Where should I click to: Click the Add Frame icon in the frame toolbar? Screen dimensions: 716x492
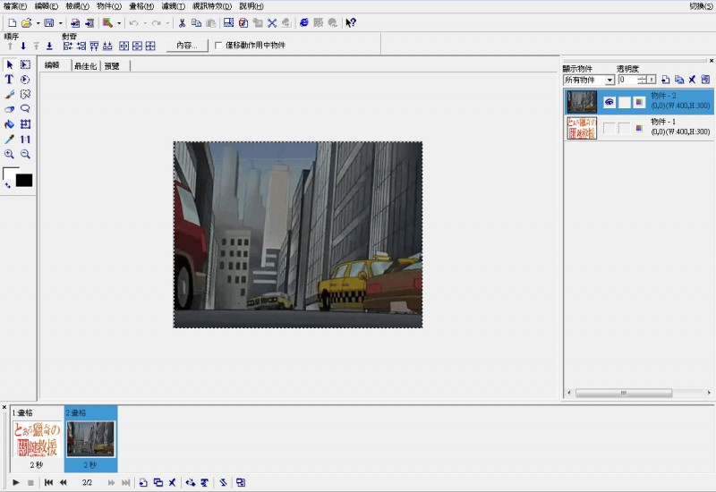(x=143, y=482)
